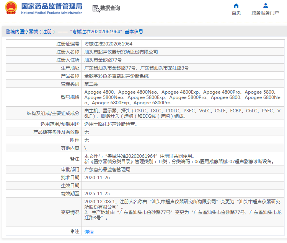Click the 型号规格 label
The width and height of the screenshot is (287, 243).
point(70,97)
